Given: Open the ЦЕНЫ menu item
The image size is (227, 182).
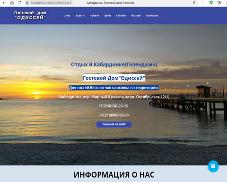Looking at the screenshot, I should point(107,16).
